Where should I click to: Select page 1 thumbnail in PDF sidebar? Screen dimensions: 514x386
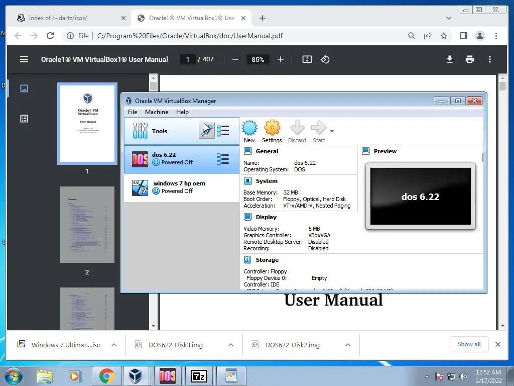87,124
